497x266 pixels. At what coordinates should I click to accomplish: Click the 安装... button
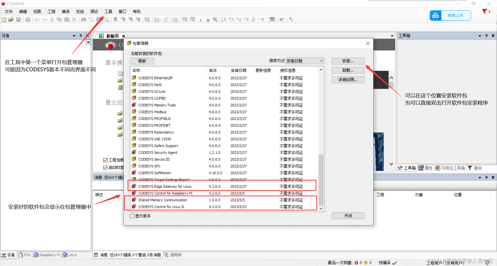348,61
